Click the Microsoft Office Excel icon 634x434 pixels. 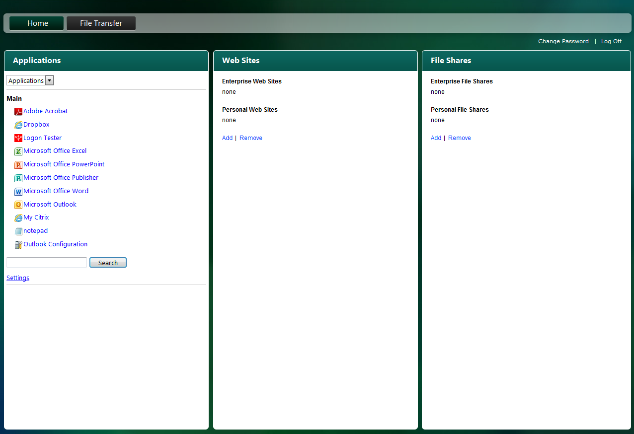[x=18, y=151]
